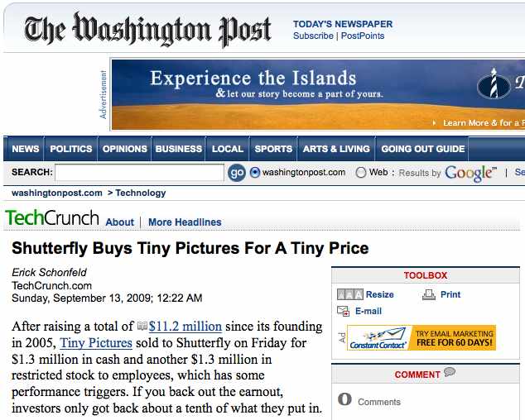Select the Web search radio button

coord(361,173)
